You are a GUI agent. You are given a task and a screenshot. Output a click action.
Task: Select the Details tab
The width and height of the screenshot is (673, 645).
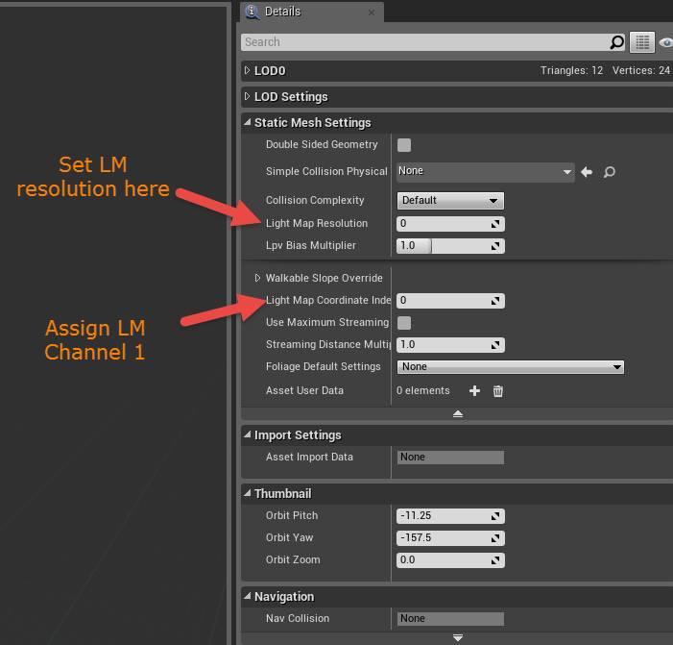pos(283,12)
